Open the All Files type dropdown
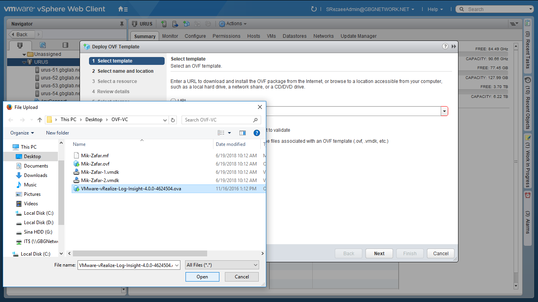538x302 pixels. coord(222,265)
